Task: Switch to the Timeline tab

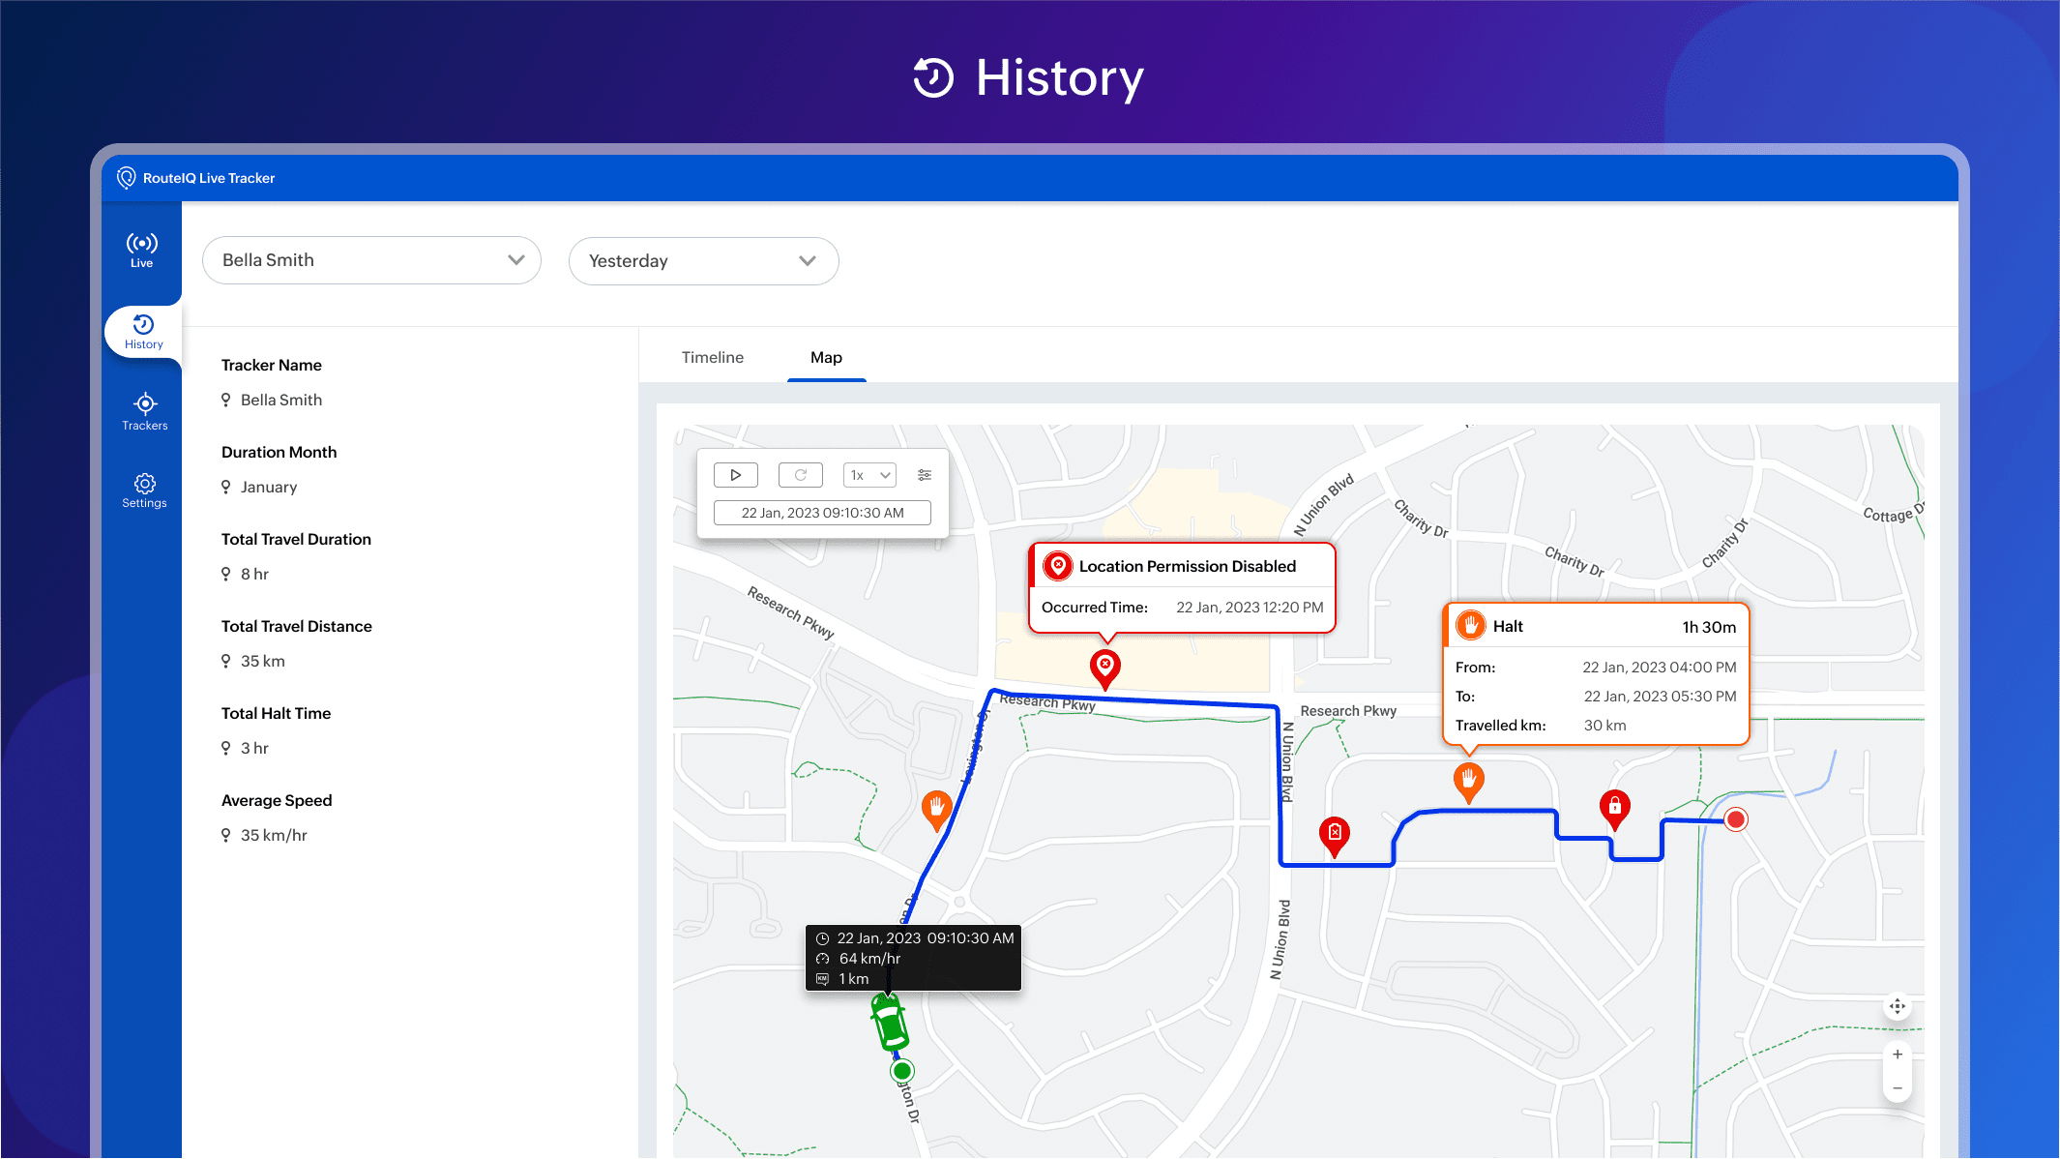Action: click(x=712, y=357)
